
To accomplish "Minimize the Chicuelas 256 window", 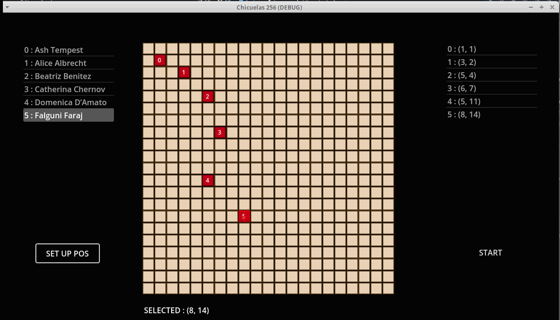I will [x=531, y=7].
